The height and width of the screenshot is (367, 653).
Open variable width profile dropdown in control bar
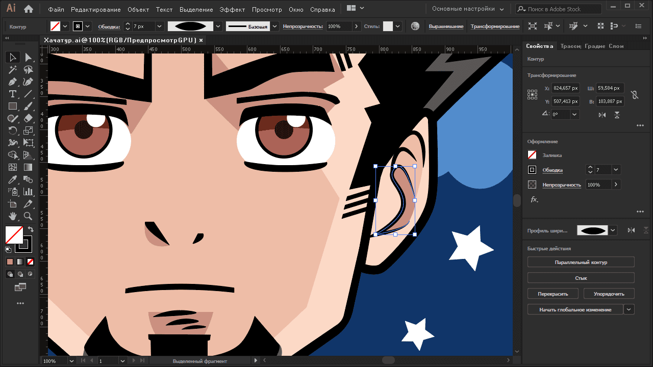click(218, 26)
